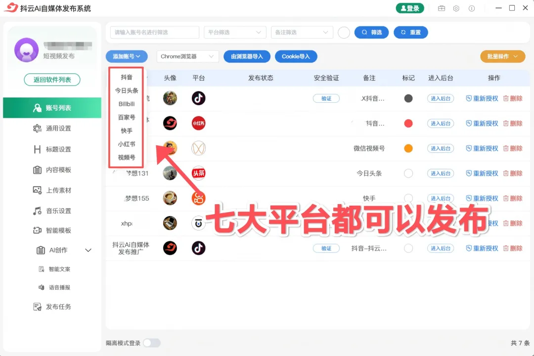Click the 小红书 platform icon in table
The height and width of the screenshot is (356, 534).
click(199, 123)
